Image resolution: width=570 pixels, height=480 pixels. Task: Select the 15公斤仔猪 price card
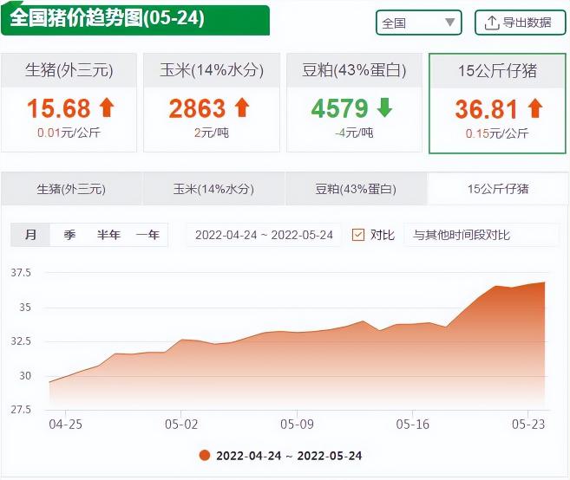(x=497, y=103)
